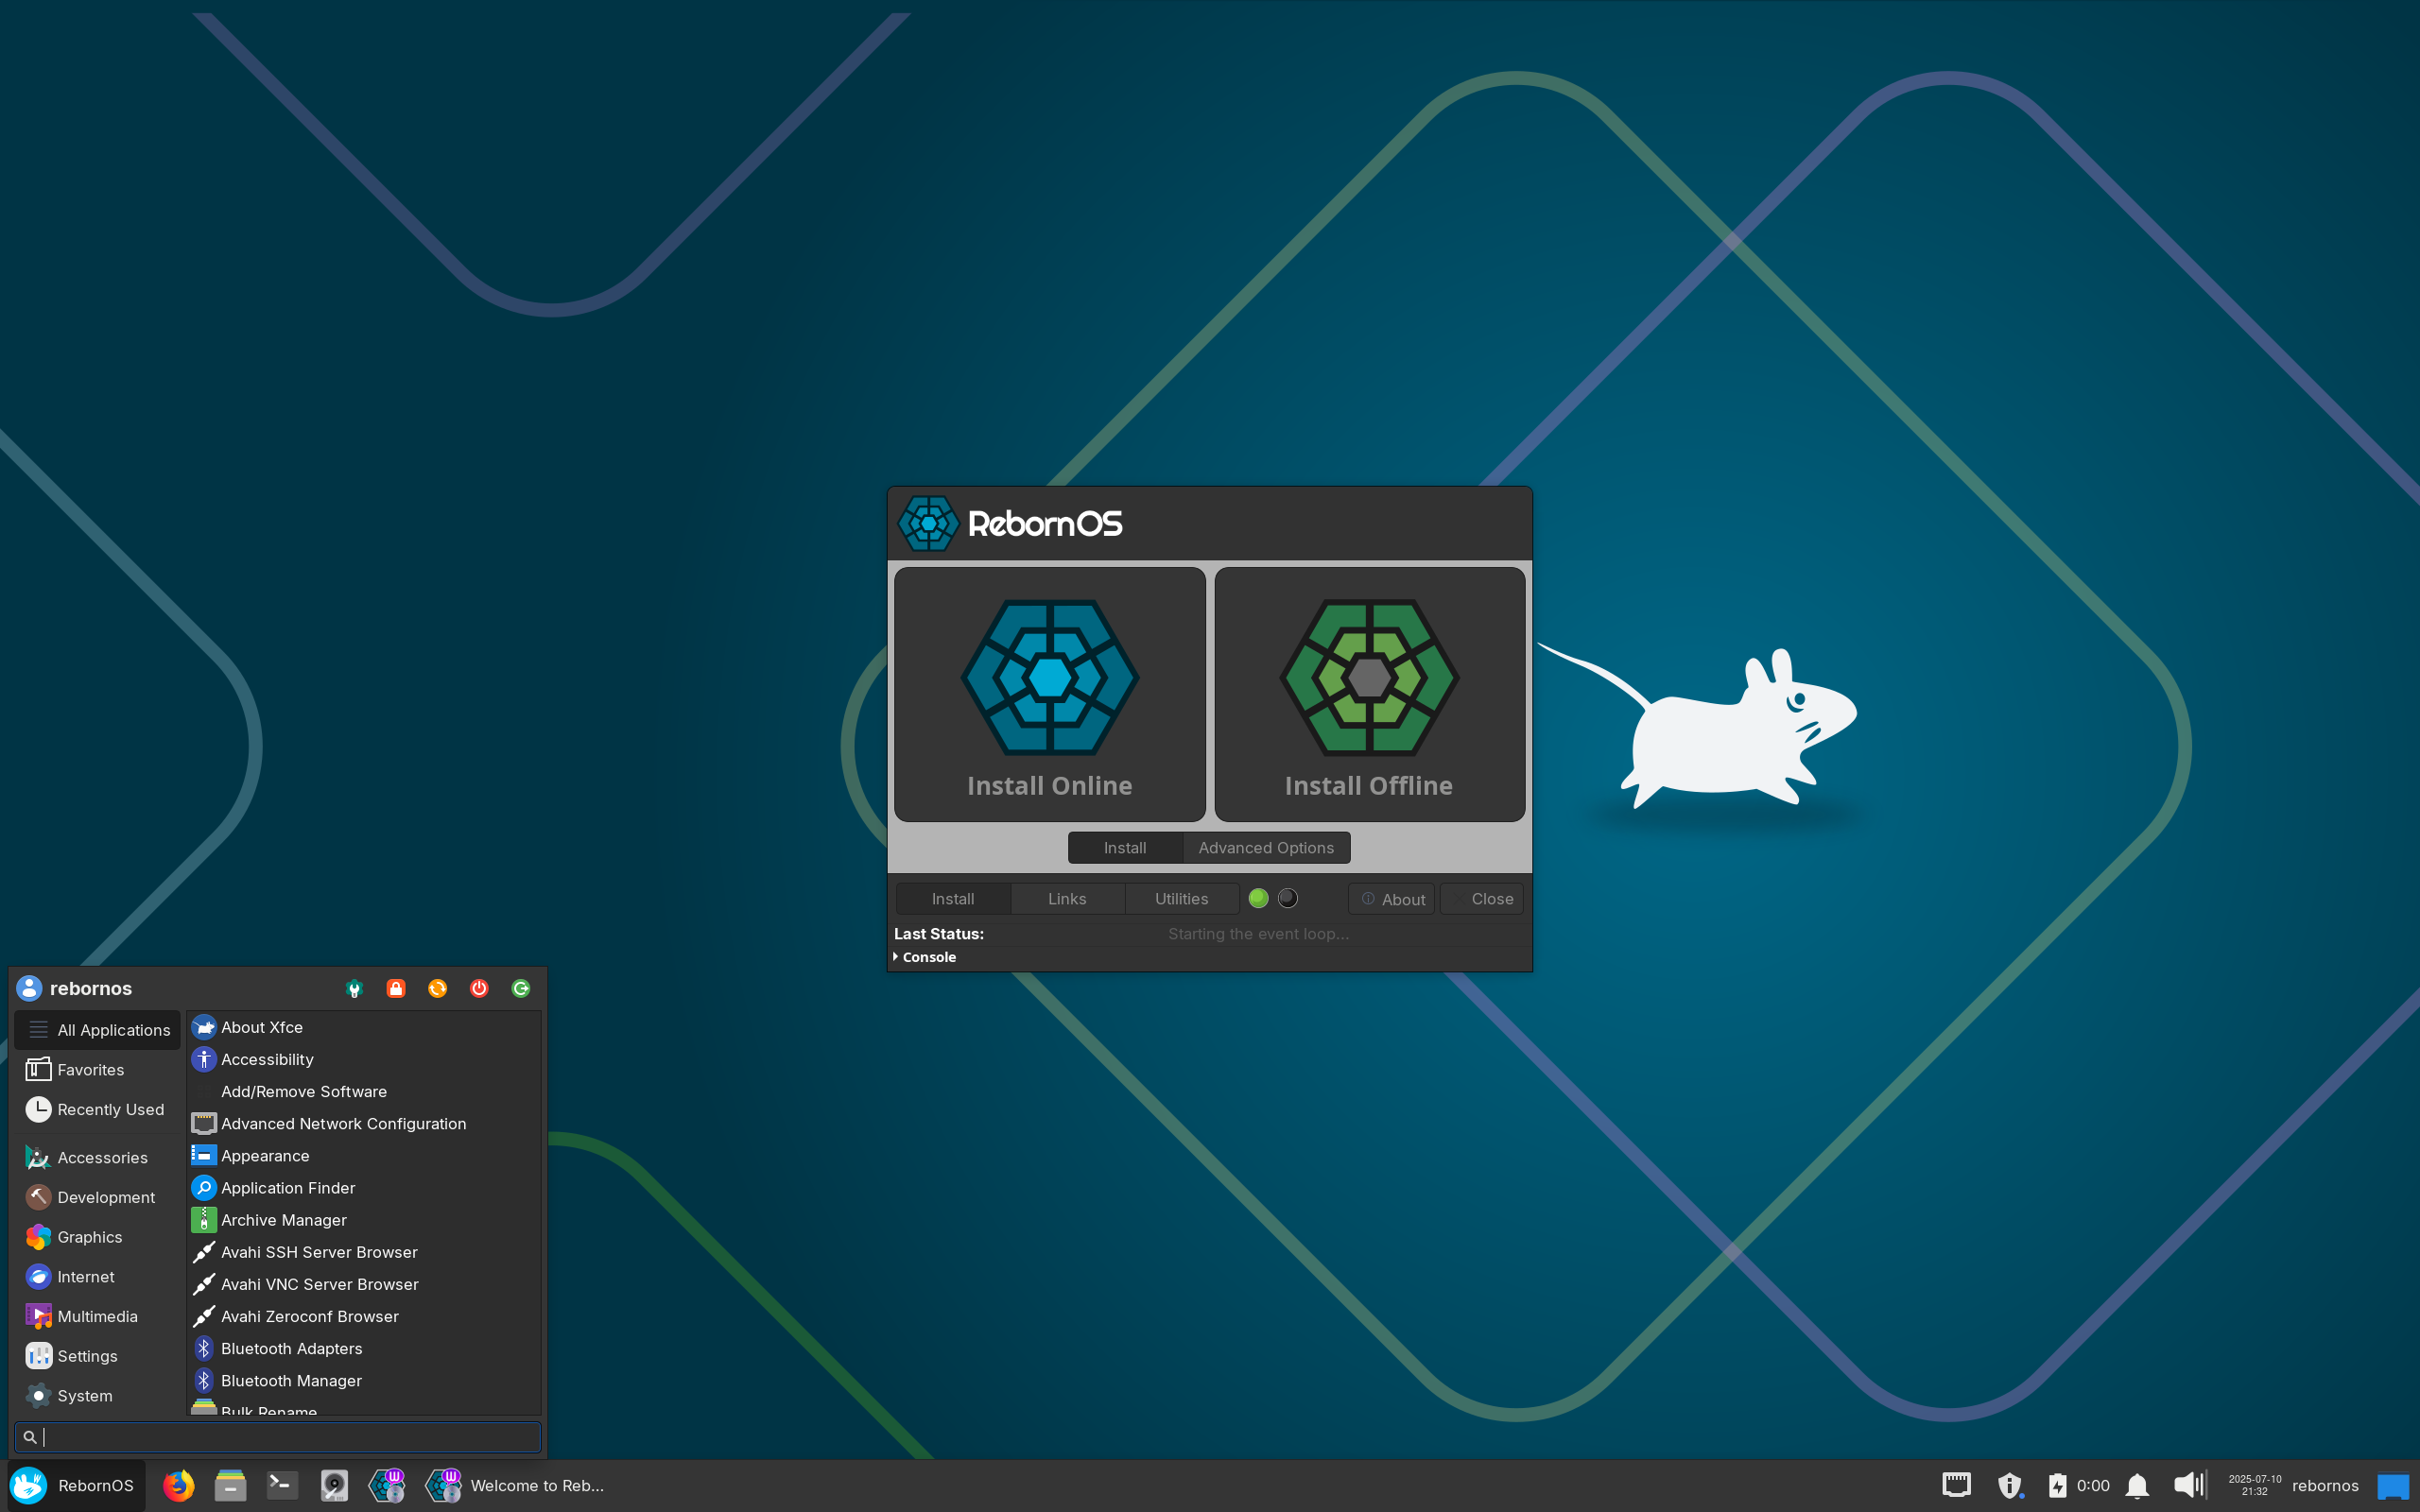Open the ReborOS Whisker menu button
This screenshot has width=2420, height=1512.
(74, 1485)
